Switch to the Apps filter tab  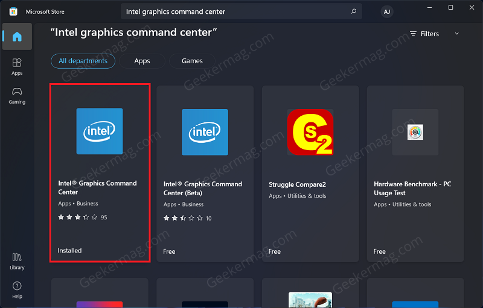[x=142, y=61]
